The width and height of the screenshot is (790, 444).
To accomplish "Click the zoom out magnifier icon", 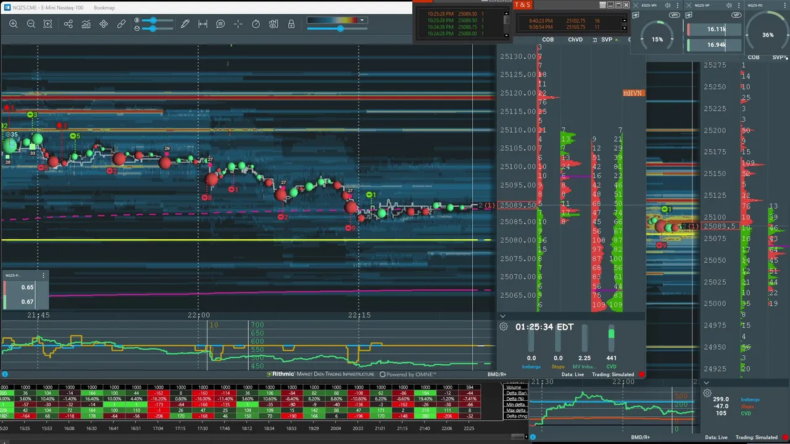I will (31, 24).
